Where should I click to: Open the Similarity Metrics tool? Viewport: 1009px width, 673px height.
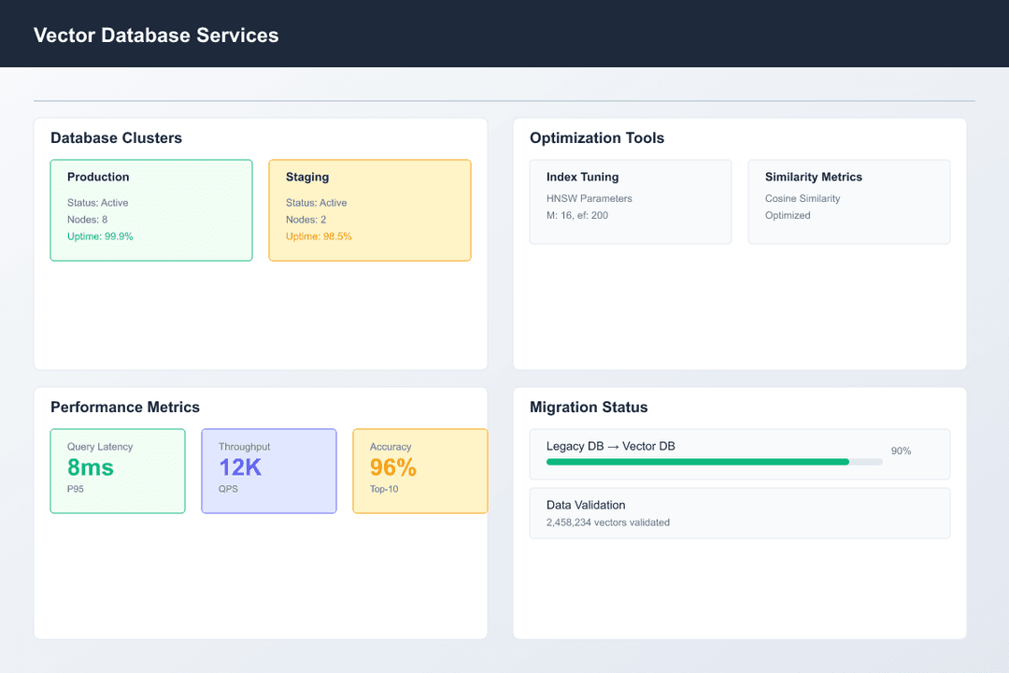(848, 201)
